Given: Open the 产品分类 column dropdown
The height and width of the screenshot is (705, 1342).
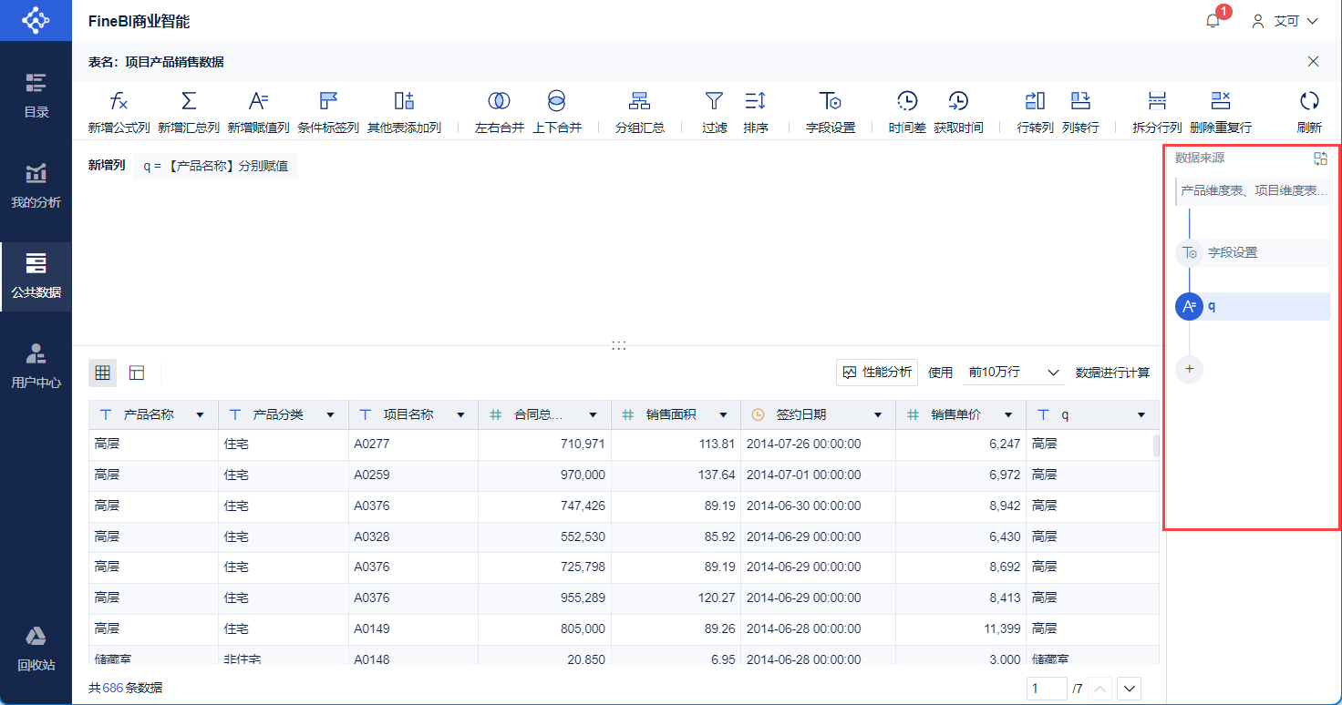Looking at the screenshot, I should (x=330, y=415).
